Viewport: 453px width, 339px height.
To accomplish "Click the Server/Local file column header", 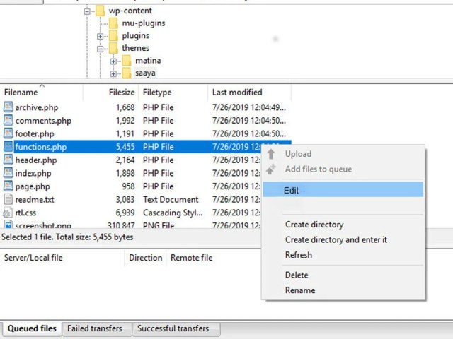I will [62, 258].
